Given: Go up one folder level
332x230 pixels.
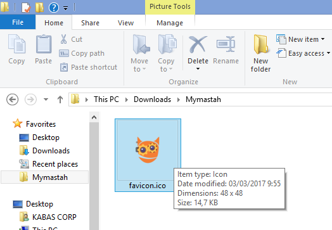Looking at the screenshot, I should (60, 99).
